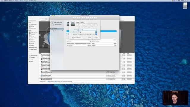Image resolution: width=190 pixels, height=107 pixels.
Task: Click the Uninstall Air Display.app row in Finder
Action: (87, 74)
